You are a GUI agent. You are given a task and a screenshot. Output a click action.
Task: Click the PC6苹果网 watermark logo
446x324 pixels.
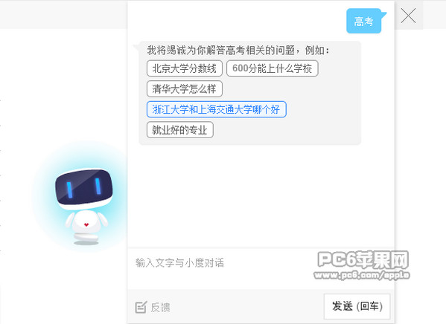pos(363,259)
